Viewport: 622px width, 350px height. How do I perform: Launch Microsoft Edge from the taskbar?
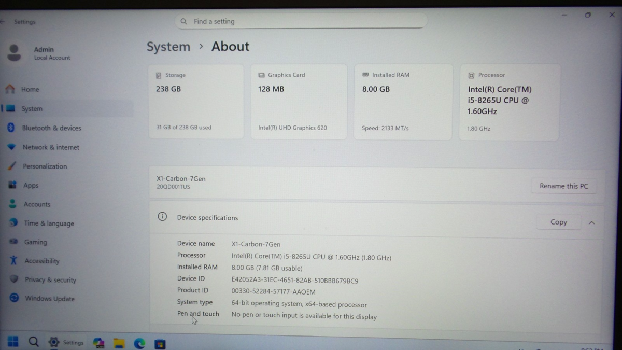pos(139,343)
